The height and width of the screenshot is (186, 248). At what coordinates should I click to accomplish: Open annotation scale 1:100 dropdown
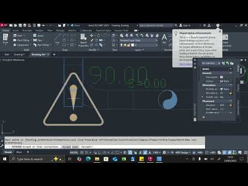click(157, 152)
